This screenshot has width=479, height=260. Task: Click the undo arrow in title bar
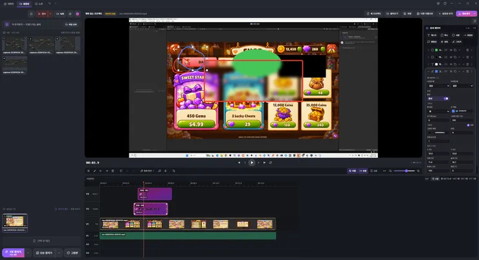tap(49, 4)
